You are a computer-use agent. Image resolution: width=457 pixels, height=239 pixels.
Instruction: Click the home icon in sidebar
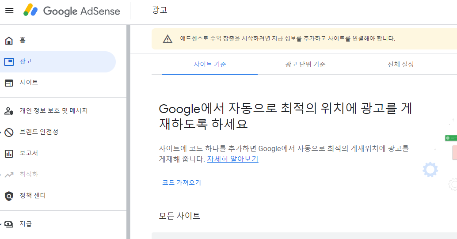[9, 41]
